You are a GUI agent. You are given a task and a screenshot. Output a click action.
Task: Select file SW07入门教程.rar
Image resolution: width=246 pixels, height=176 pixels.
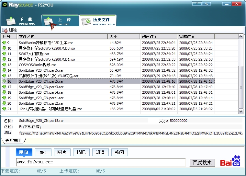34,53
